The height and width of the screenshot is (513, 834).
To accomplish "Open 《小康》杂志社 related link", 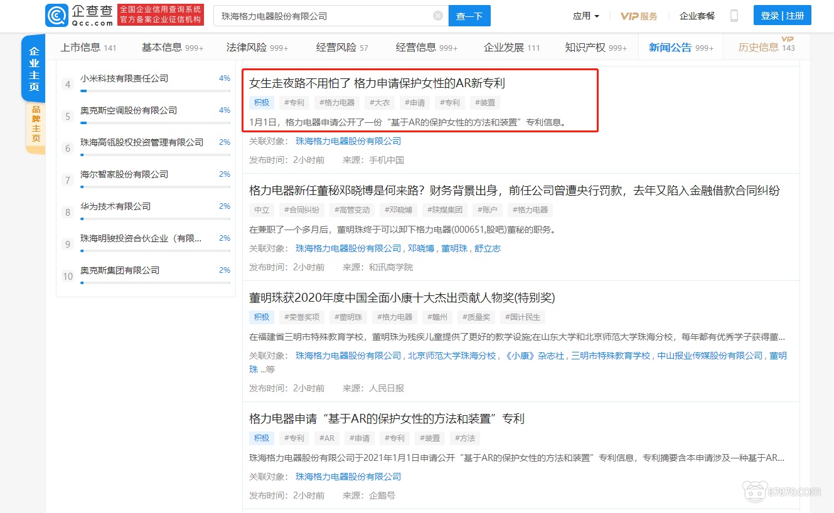I will point(533,356).
